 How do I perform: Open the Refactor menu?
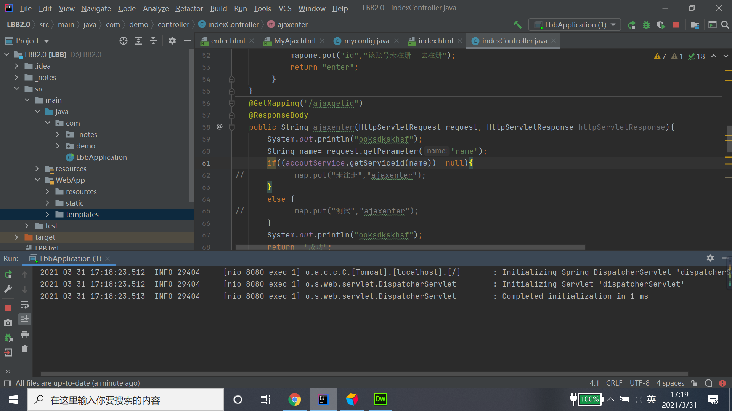pos(189,8)
